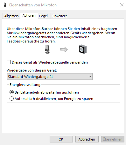Select 'Automatisch deaktivieren, um Energie zu sparen'
This screenshot has height=145, width=126.
tap(11, 99)
